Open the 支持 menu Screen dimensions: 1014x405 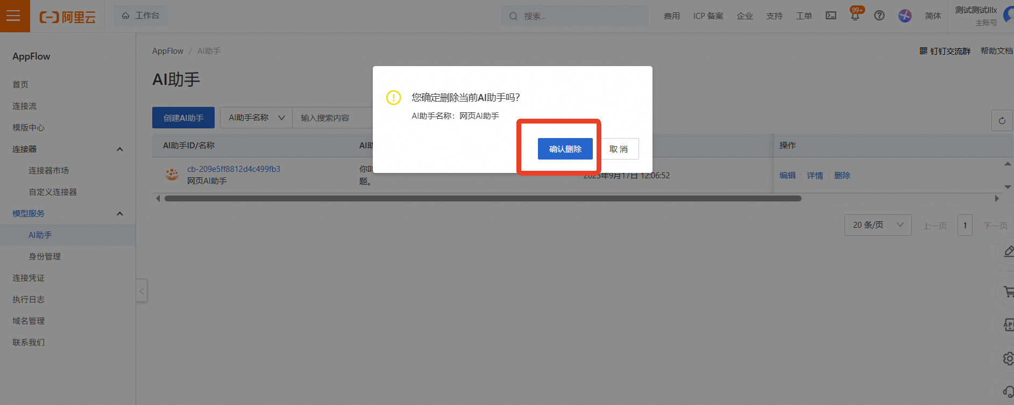[775, 16]
